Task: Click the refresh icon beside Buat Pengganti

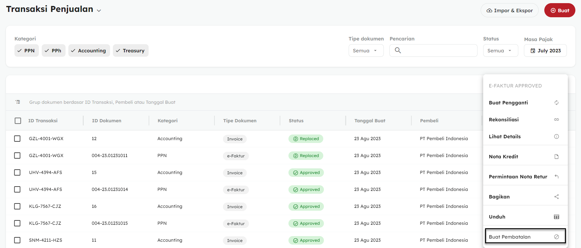Action: (556, 103)
